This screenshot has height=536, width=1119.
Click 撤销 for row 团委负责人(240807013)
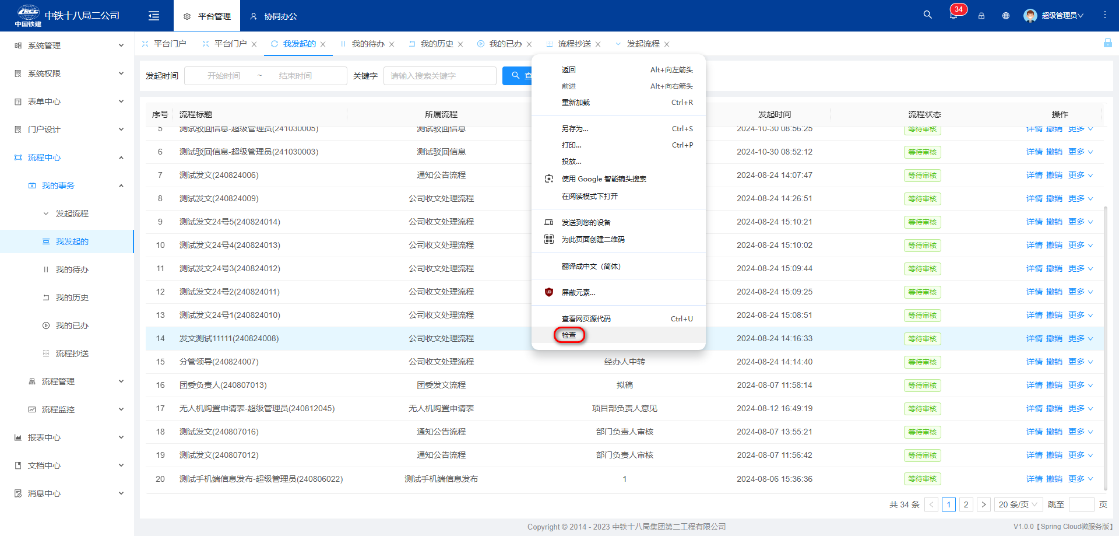pyautogui.click(x=1054, y=385)
